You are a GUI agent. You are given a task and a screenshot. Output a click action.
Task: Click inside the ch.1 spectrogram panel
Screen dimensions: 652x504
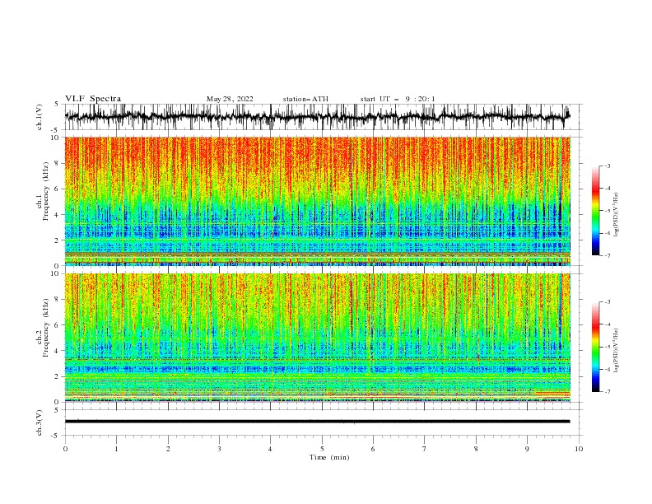click(x=318, y=201)
